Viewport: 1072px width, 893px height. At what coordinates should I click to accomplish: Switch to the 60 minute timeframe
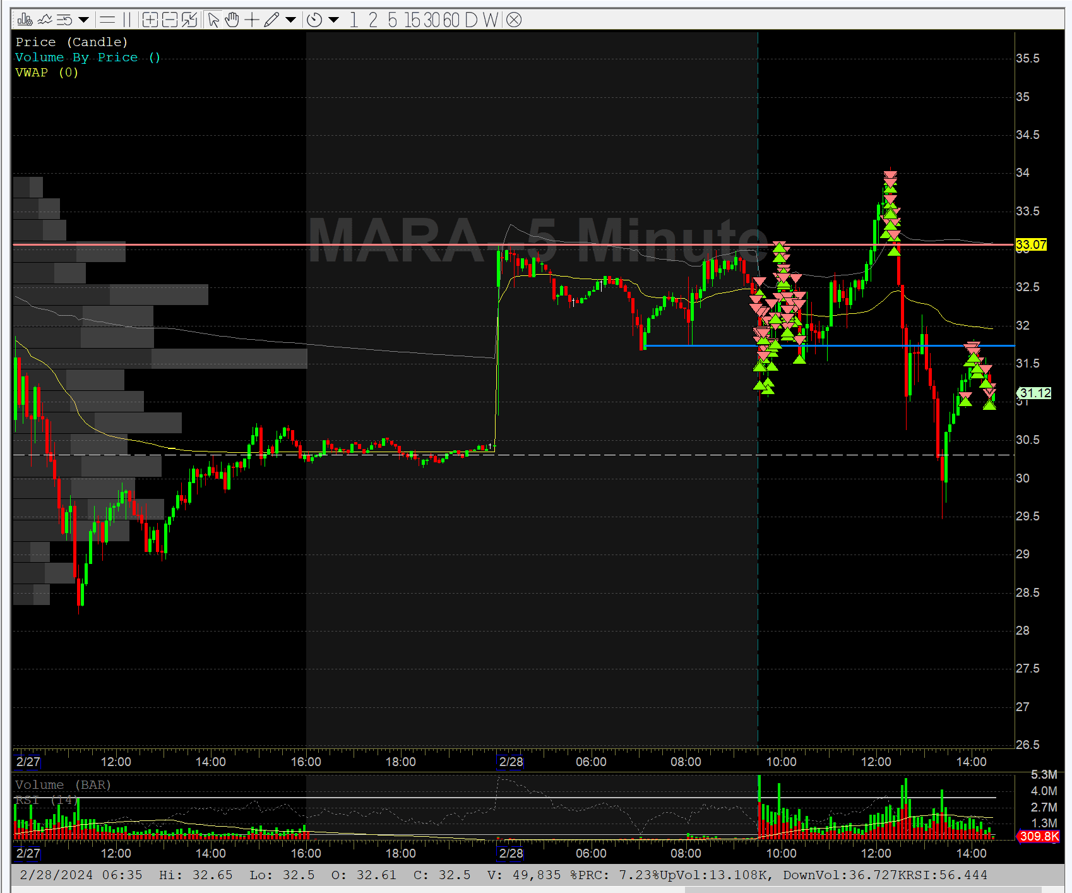point(451,20)
